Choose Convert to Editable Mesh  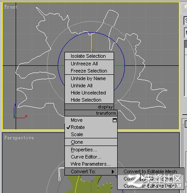tap(150, 172)
